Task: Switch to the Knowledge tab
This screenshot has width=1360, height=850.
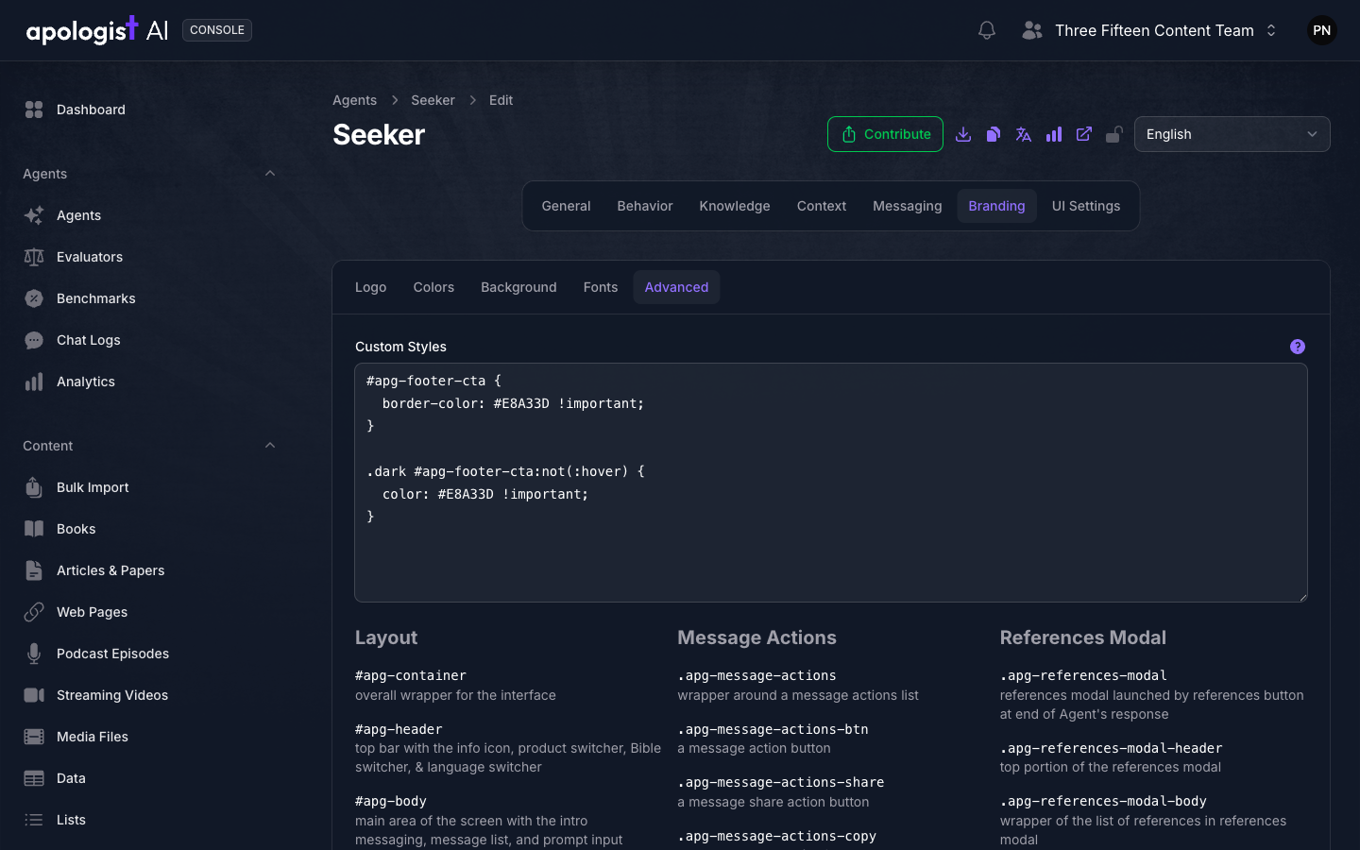Action: click(x=735, y=206)
